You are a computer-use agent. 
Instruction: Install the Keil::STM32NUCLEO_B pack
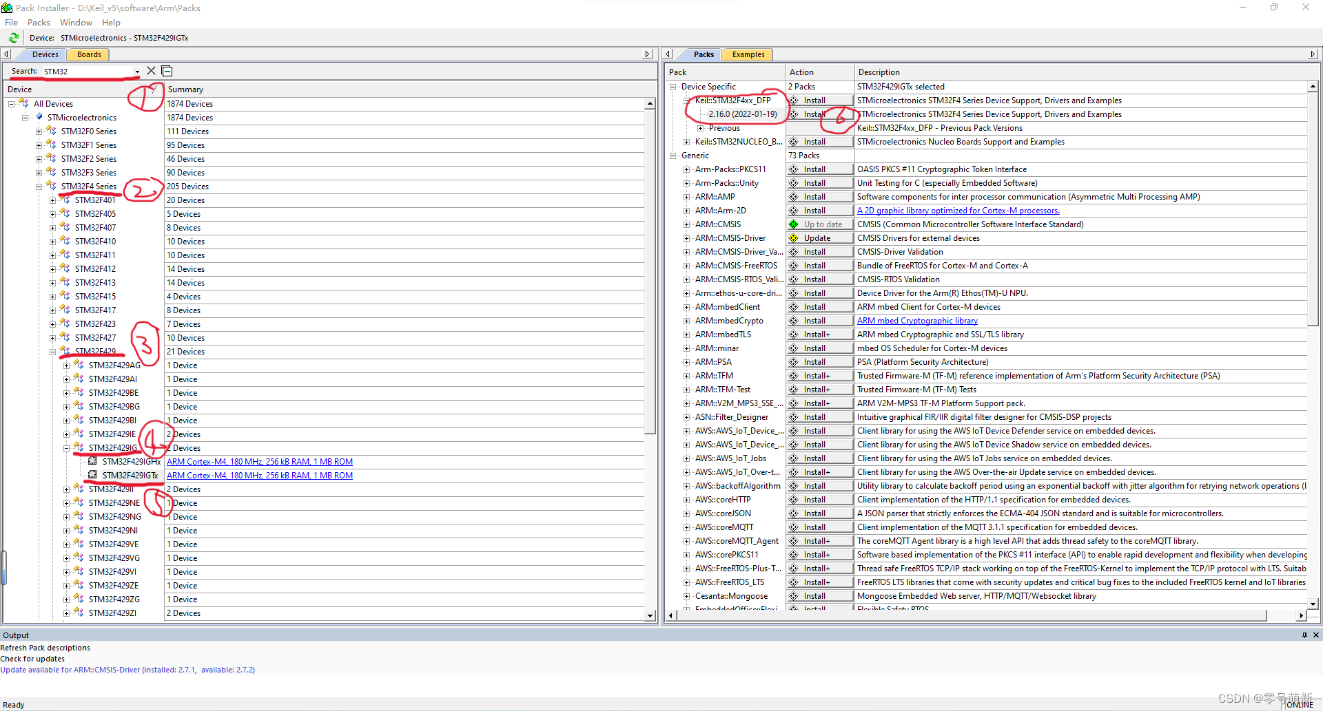point(820,142)
